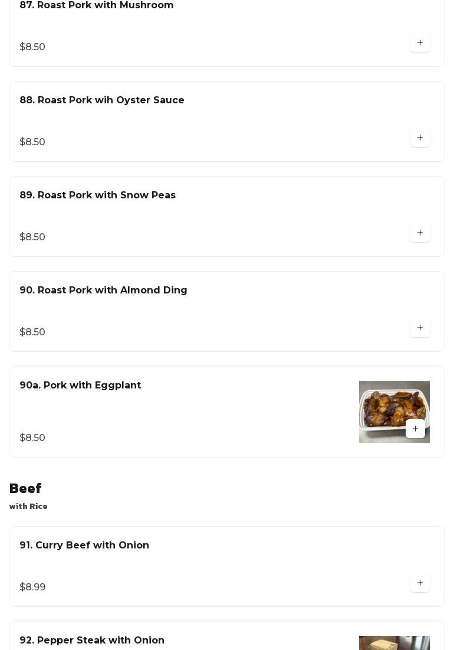Open 92. Pepper Steak with Onion
The height and width of the screenshot is (650, 454).
(x=92, y=641)
